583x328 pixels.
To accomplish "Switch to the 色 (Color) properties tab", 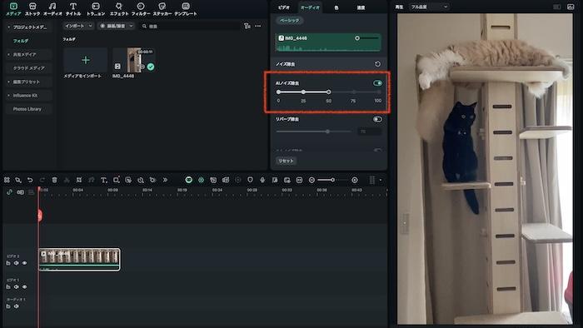I will coord(336,7).
